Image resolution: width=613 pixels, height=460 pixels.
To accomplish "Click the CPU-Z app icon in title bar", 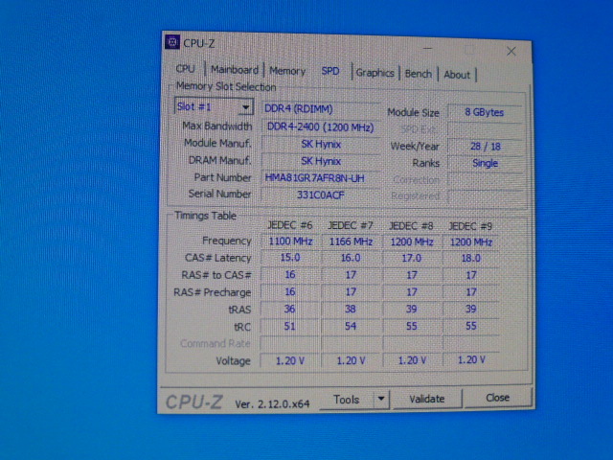I will (x=172, y=42).
